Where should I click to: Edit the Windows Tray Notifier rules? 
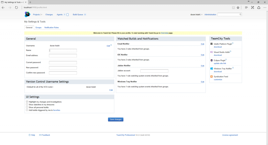coord(203,82)
